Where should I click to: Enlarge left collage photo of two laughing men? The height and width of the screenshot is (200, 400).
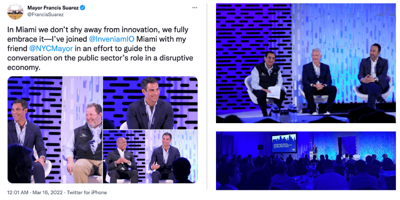55,130
